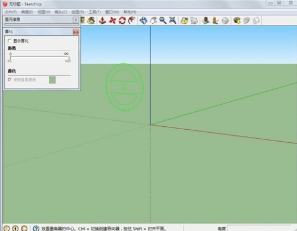Viewport: 297px width, 231px height.
Task: Activate the Orbit camera tool
Action: click(x=143, y=20)
